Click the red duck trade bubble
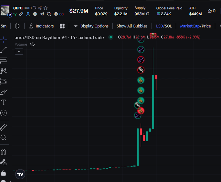This screenshot has height=182, width=221. click(x=141, y=111)
